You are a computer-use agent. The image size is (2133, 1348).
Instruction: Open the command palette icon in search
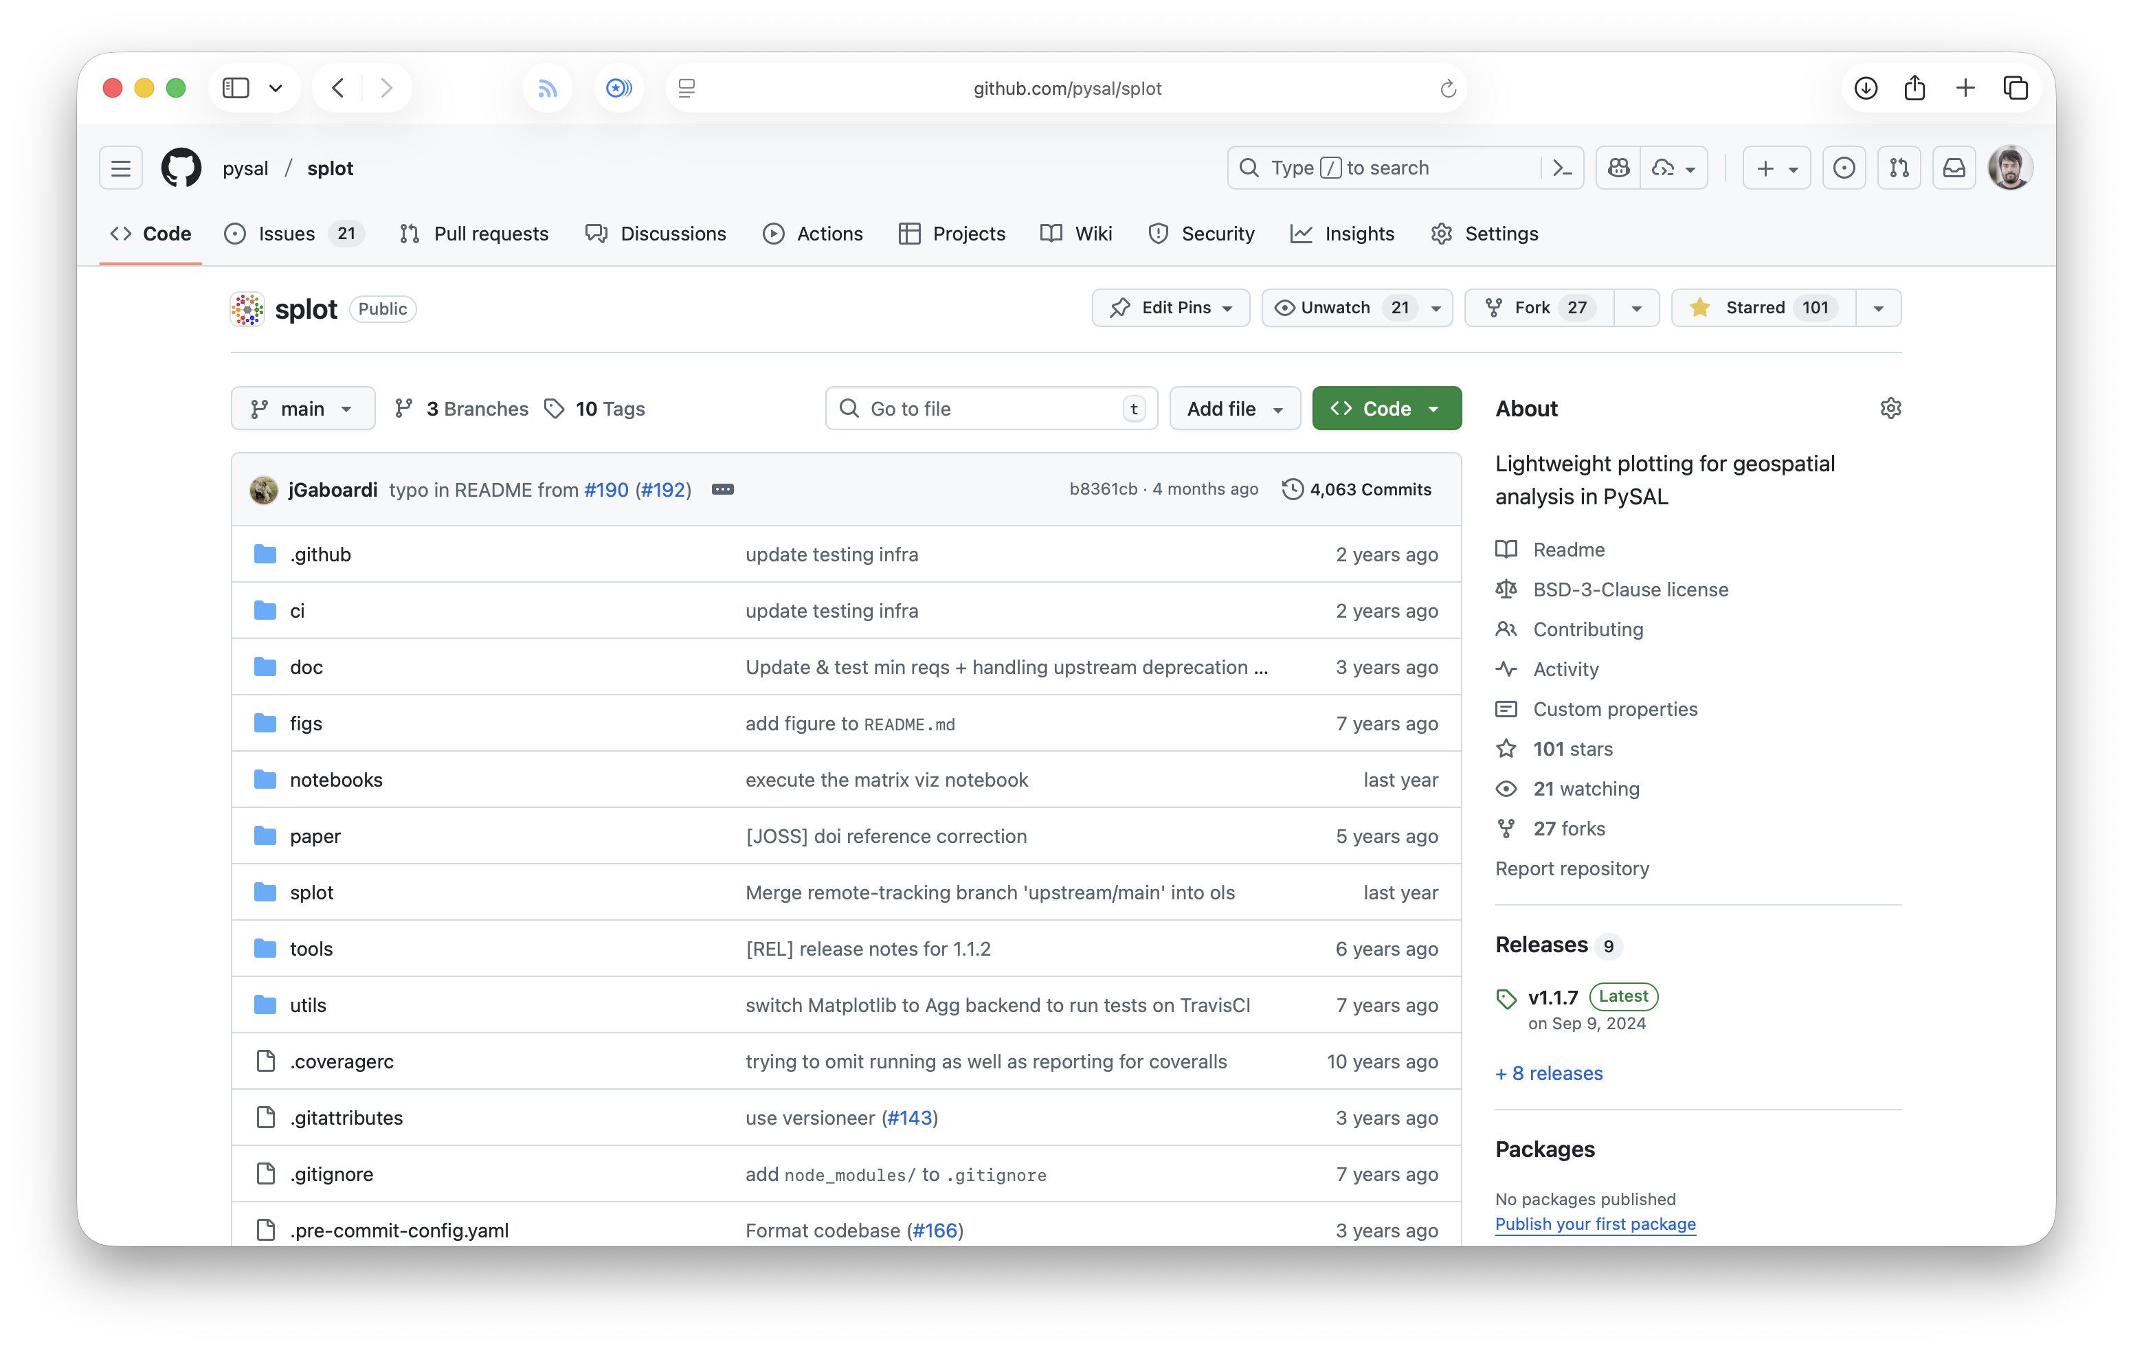coord(1562,168)
